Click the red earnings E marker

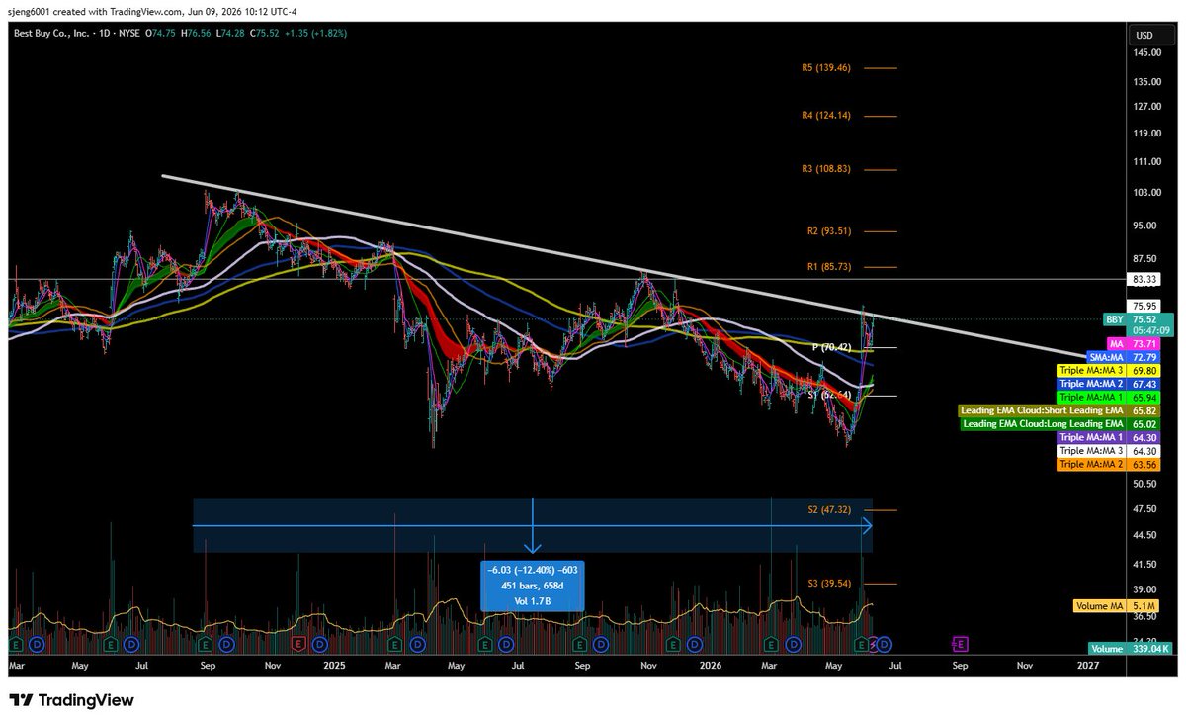[297, 644]
